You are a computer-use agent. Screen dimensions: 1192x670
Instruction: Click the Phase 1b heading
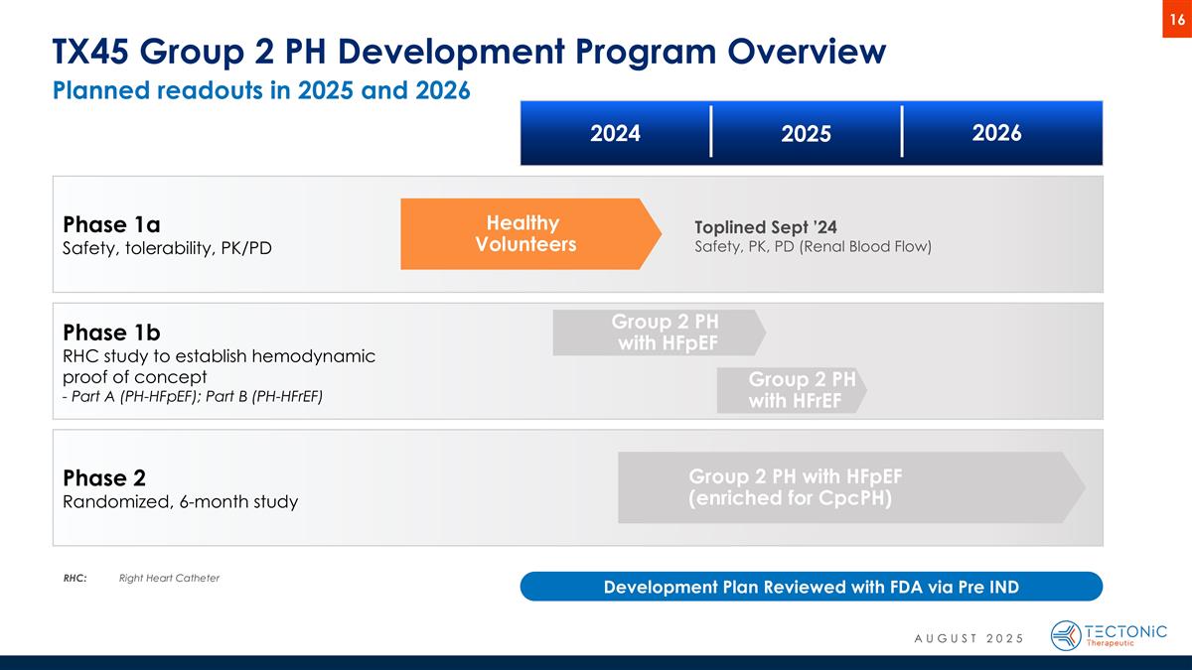(x=112, y=331)
